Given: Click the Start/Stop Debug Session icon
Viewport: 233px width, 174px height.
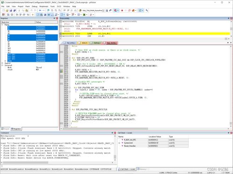Looking at the screenshot, I should coord(115,10).
